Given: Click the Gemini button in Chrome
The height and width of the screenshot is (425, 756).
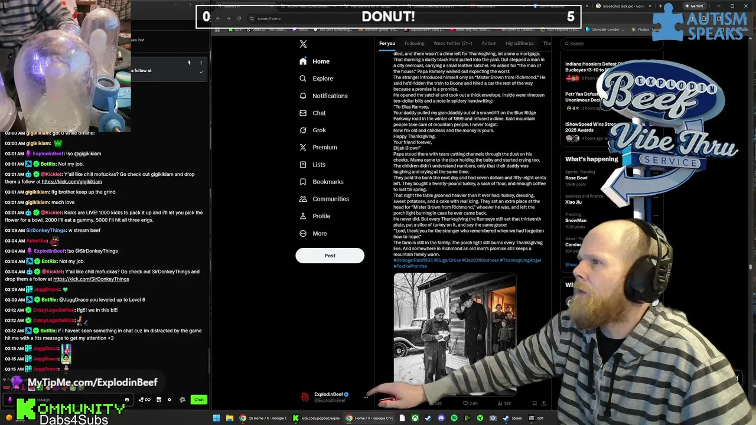Looking at the screenshot, I should [694, 6].
